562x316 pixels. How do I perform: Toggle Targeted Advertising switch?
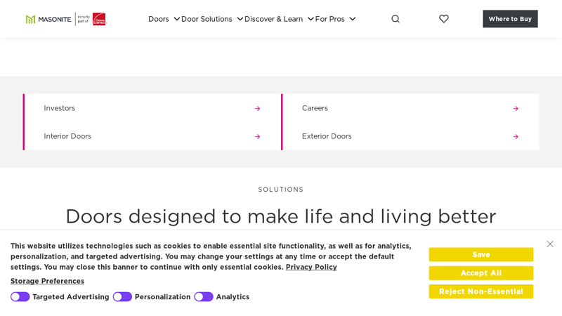pyautogui.click(x=20, y=297)
